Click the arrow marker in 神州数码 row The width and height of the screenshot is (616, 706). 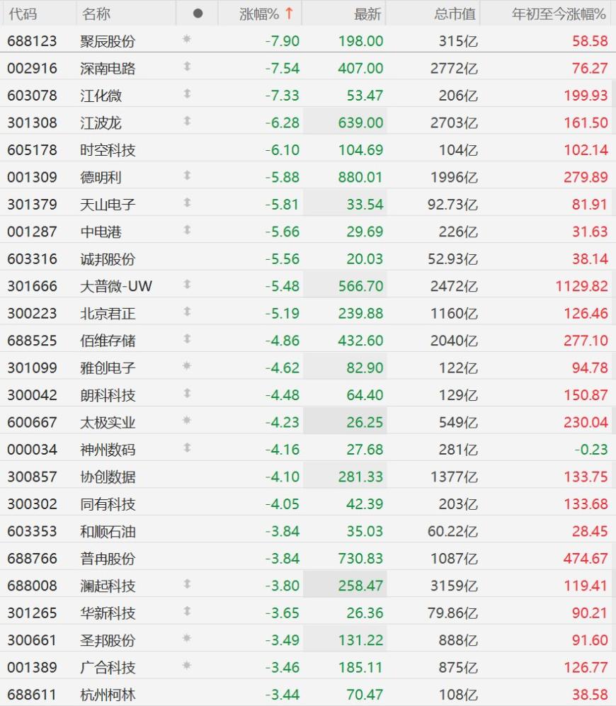(x=188, y=448)
